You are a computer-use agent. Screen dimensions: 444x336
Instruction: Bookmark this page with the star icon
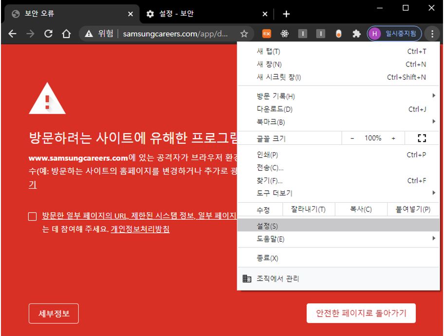(244, 34)
